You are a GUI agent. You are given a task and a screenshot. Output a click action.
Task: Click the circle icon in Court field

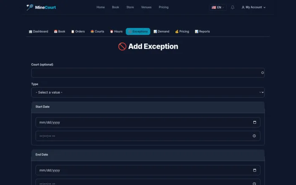click(263, 73)
